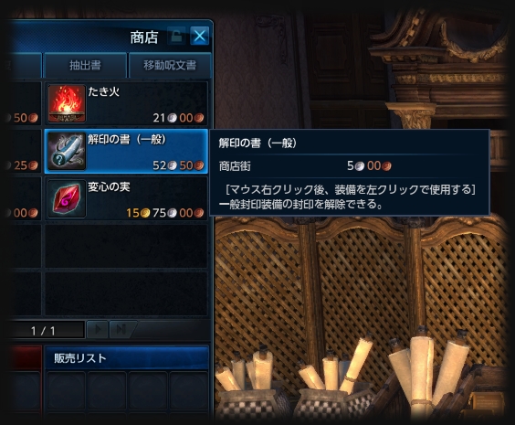Click the 販売リスト header

pyautogui.click(x=127, y=357)
